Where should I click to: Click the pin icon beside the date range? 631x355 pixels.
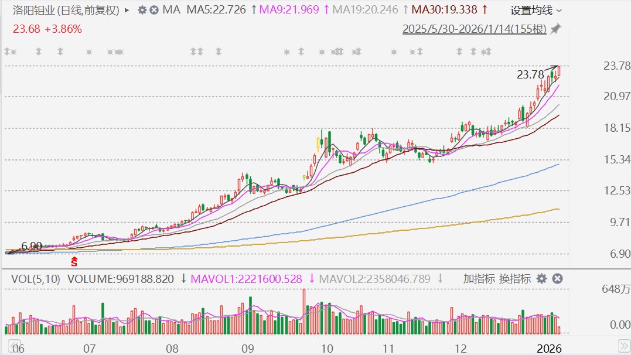click(x=555, y=29)
